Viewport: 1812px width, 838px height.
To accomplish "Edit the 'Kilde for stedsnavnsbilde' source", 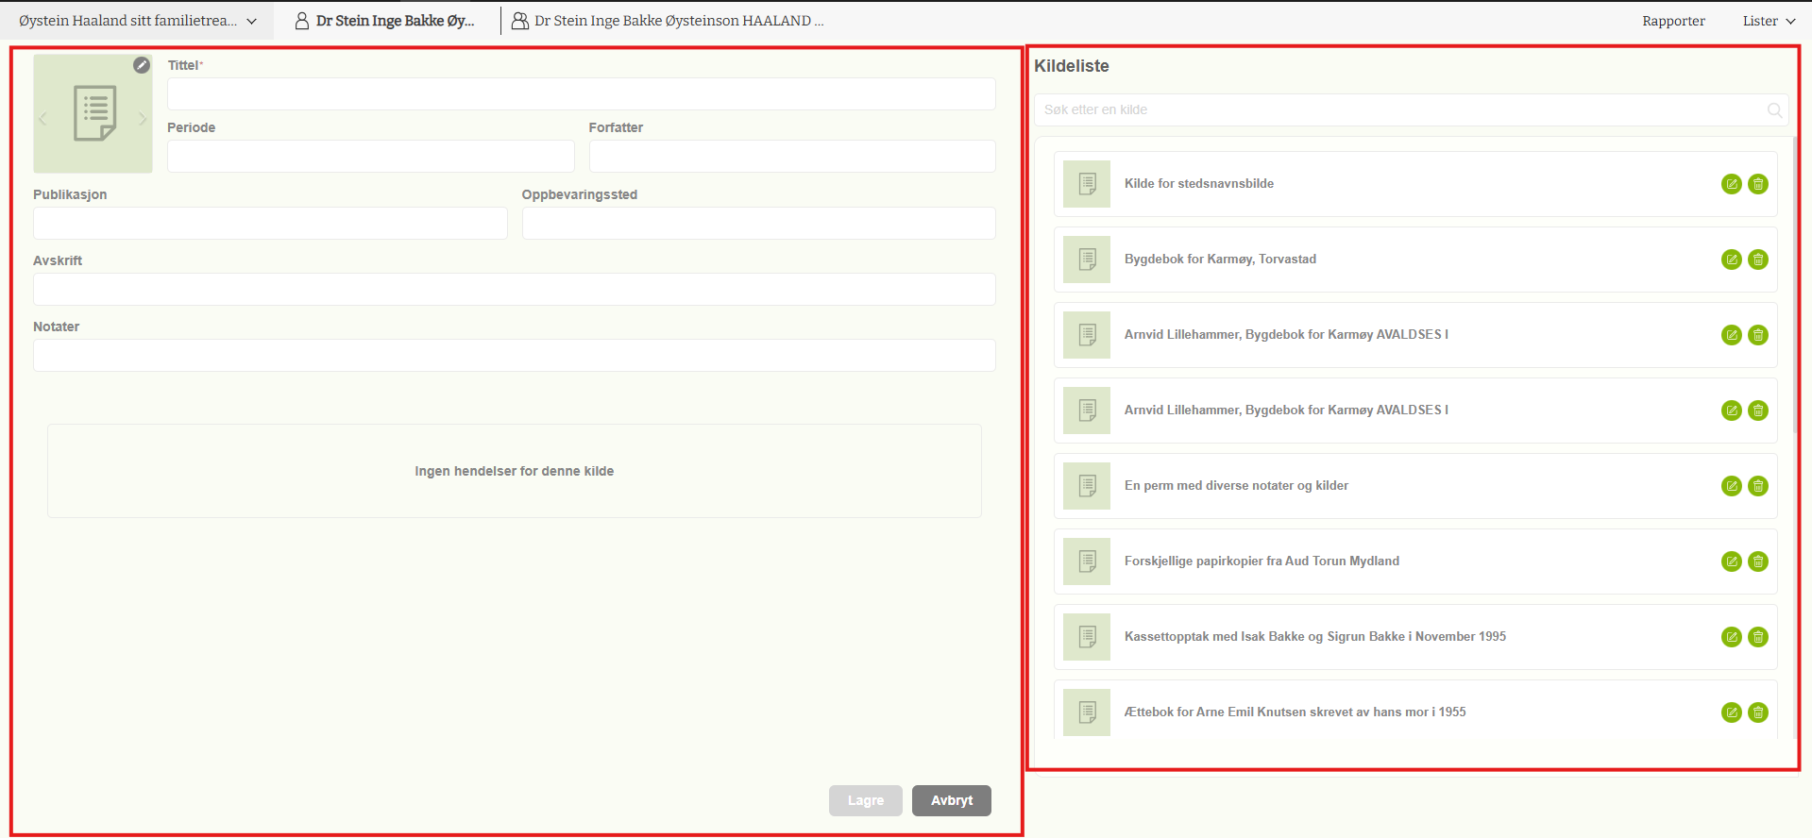I will tap(1731, 184).
